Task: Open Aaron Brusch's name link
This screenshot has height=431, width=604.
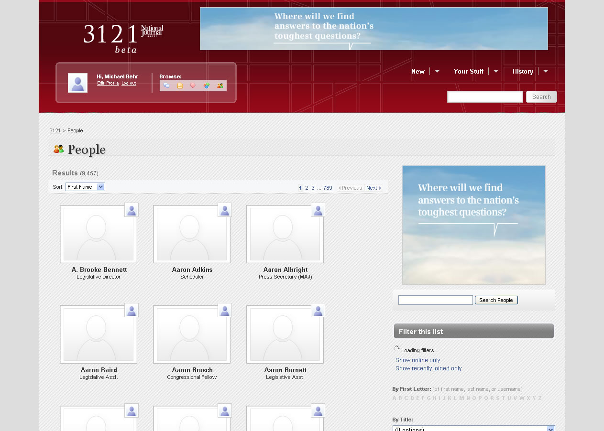Action: [x=192, y=370]
